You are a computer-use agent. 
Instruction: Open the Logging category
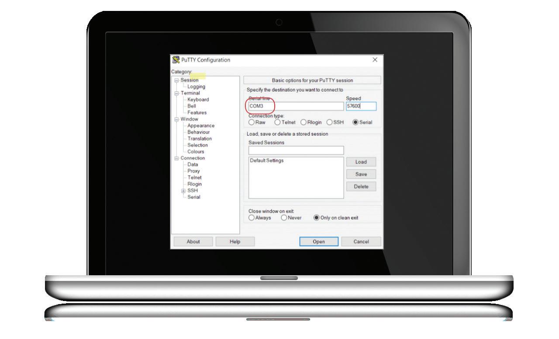point(196,86)
